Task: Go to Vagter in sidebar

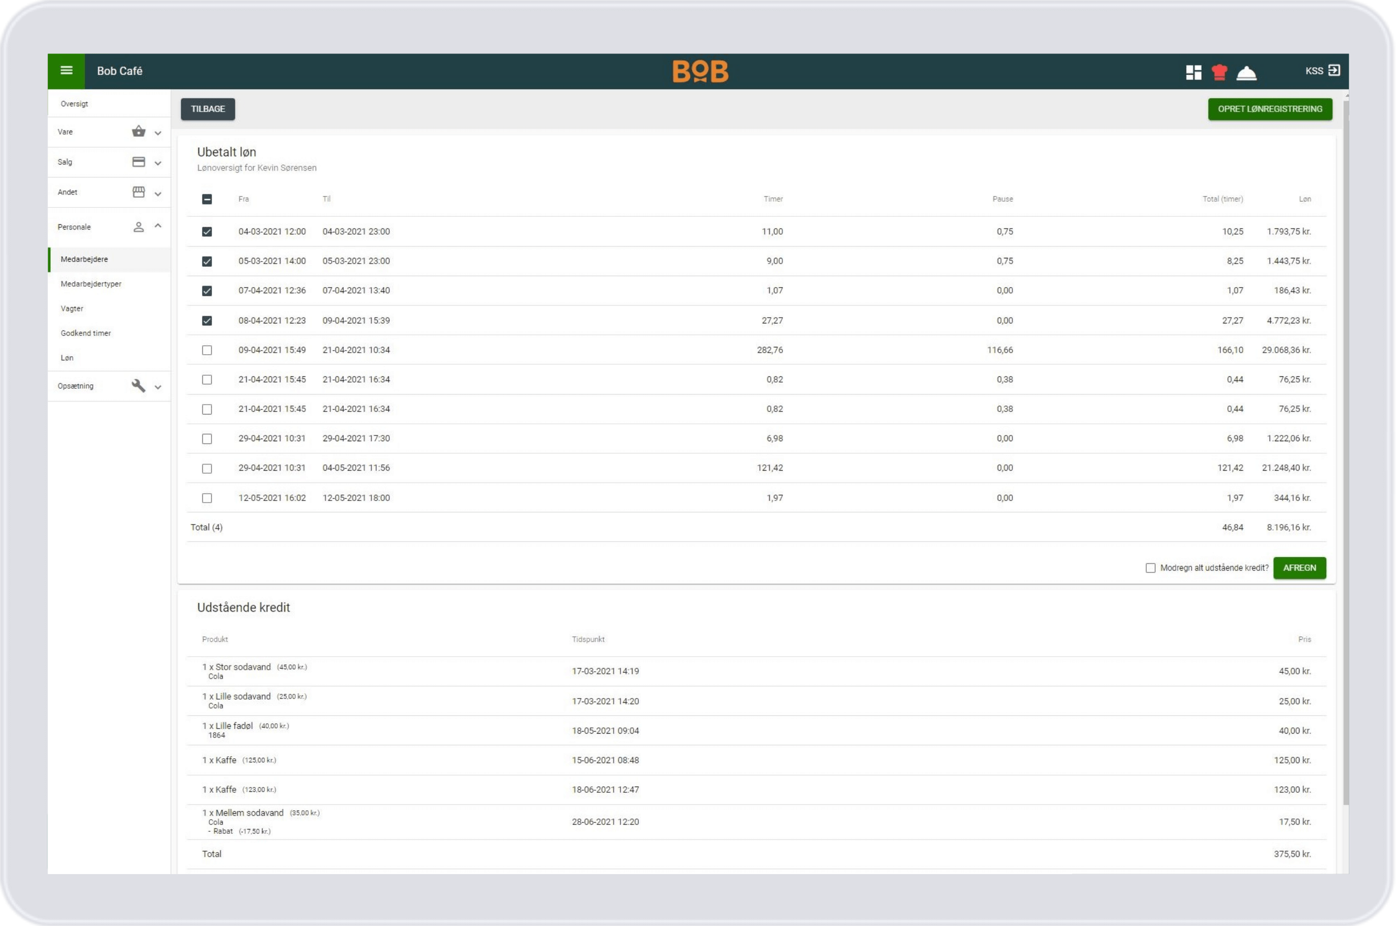Action: (x=72, y=308)
